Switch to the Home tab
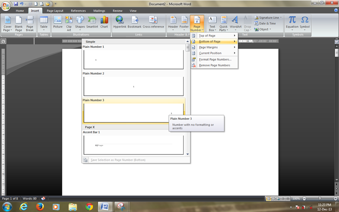The image size is (339, 212). click(x=20, y=11)
